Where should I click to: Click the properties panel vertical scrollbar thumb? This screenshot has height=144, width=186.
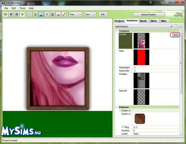coord(181,63)
